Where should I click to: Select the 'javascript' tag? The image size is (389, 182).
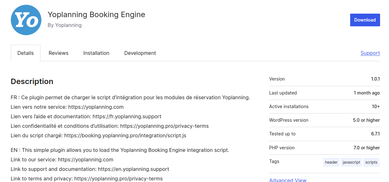(x=351, y=162)
